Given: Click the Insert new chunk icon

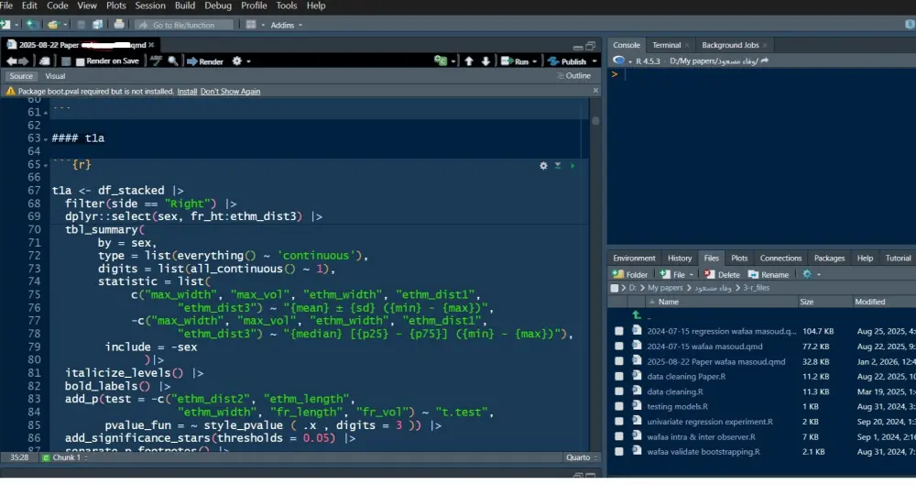Looking at the screenshot, I should [x=441, y=61].
